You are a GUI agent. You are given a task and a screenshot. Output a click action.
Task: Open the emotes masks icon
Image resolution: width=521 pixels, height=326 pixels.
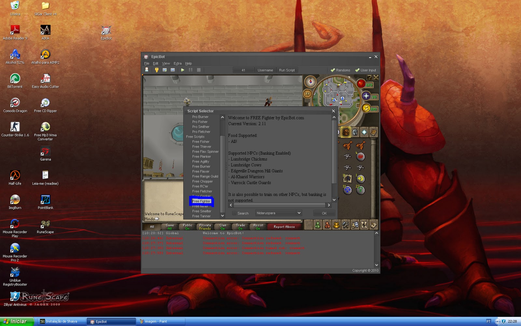click(355, 225)
